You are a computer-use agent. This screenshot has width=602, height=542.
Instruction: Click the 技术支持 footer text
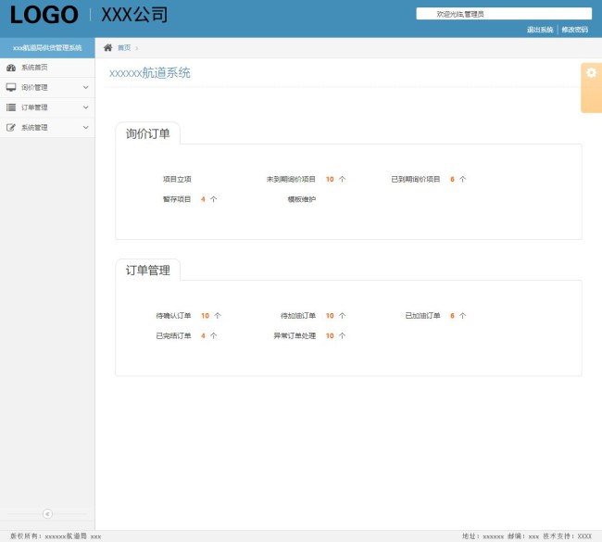567,536
